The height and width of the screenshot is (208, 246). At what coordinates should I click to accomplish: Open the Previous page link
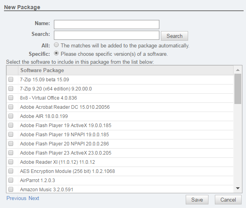click(x=16, y=198)
